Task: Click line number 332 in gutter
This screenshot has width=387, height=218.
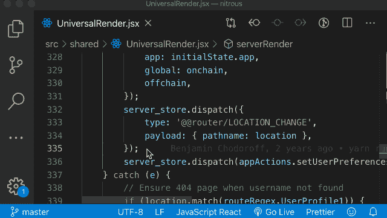Action: tap(54, 110)
